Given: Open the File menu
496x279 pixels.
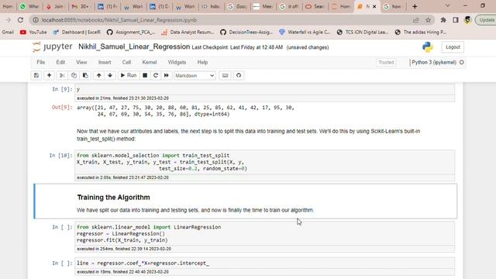Looking at the screenshot, I should click(41, 62).
